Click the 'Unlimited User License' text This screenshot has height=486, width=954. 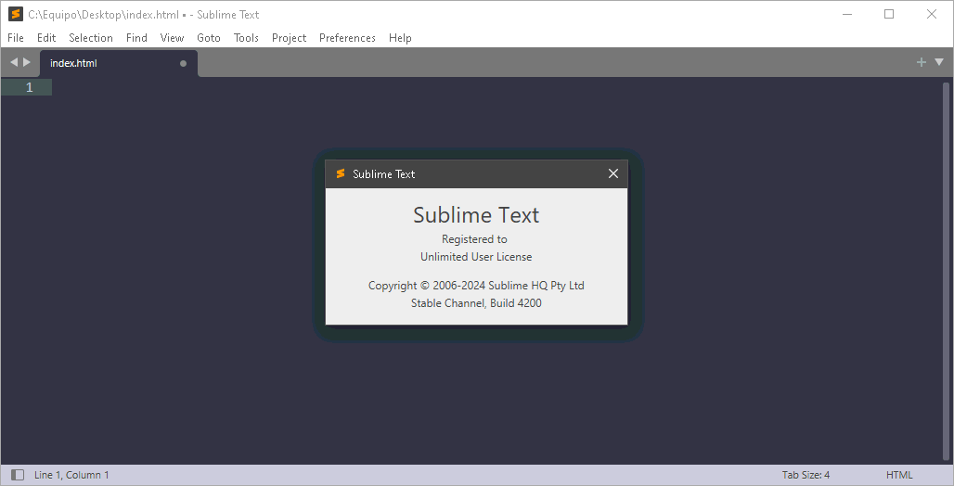pos(476,257)
